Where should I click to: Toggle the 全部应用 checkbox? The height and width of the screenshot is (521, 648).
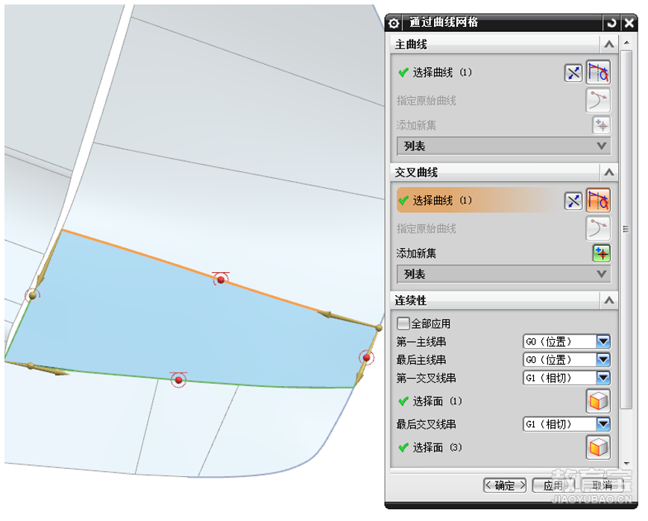coord(403,323)
